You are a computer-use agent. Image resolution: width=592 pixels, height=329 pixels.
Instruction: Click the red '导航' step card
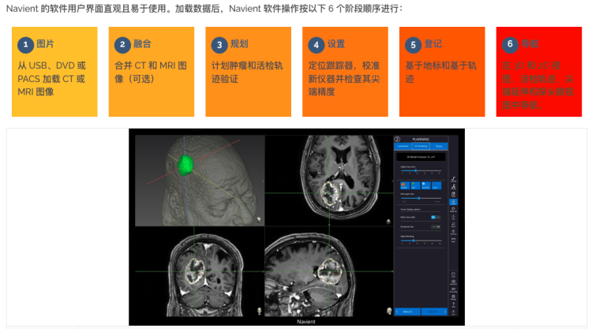[539, 72]
